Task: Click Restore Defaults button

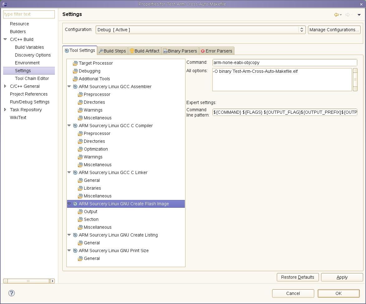Action: (298, 277)
